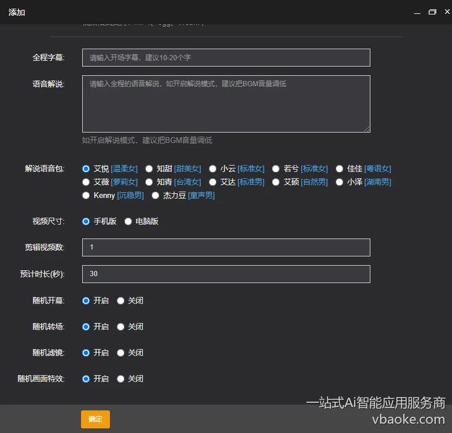Maximize the 添加 dialog window
This screenshot has width=452, height=433.
tap(432, 12)
